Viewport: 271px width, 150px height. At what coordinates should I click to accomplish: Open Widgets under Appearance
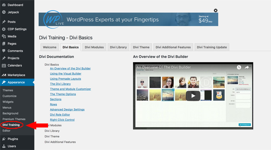[x=8, y=102]
